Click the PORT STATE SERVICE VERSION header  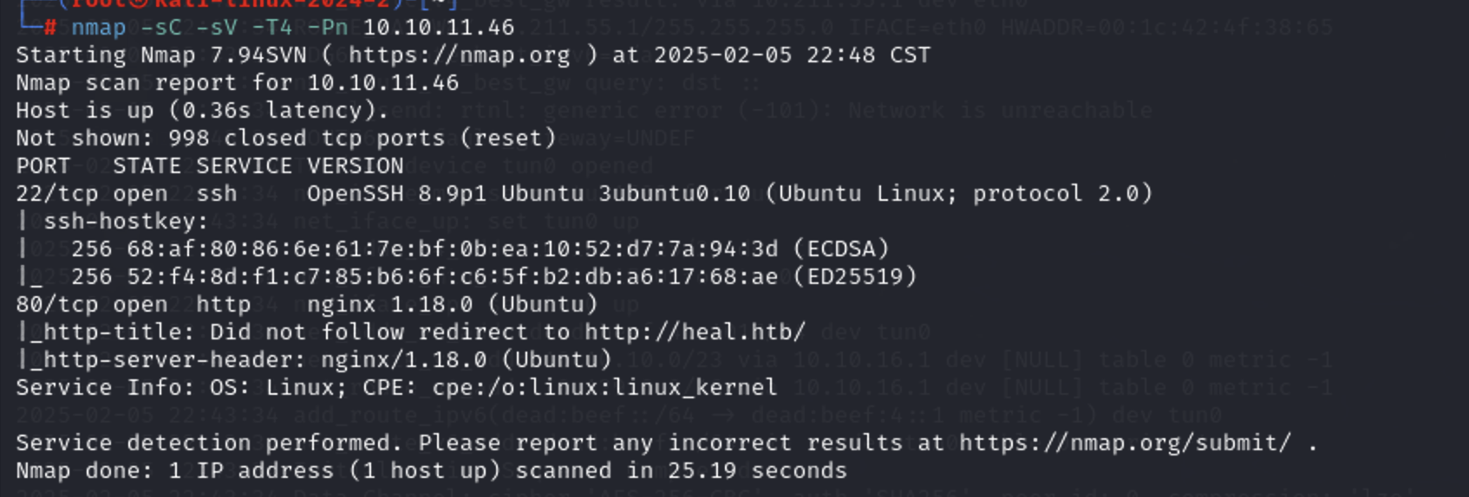[210, 166]
